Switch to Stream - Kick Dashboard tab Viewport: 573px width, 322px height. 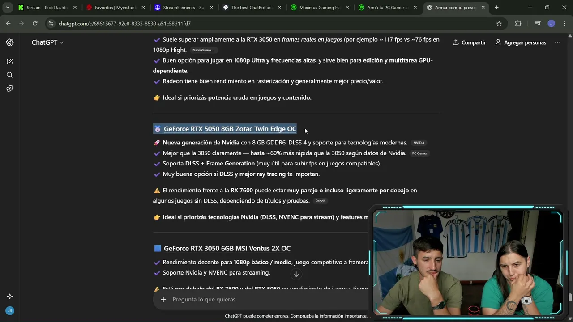(47, 8)
